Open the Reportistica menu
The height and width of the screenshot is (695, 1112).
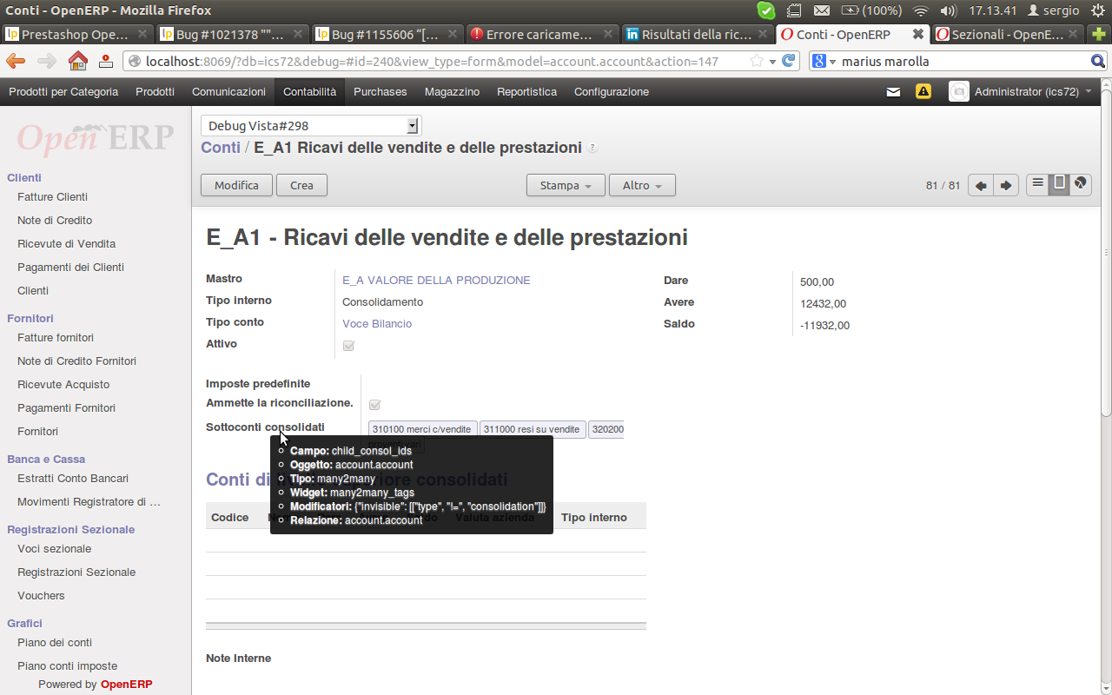(x=526, y=91)
